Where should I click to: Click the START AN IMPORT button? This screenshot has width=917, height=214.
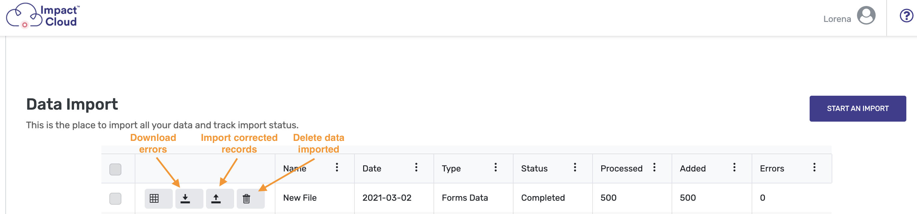tap(858, 109)
